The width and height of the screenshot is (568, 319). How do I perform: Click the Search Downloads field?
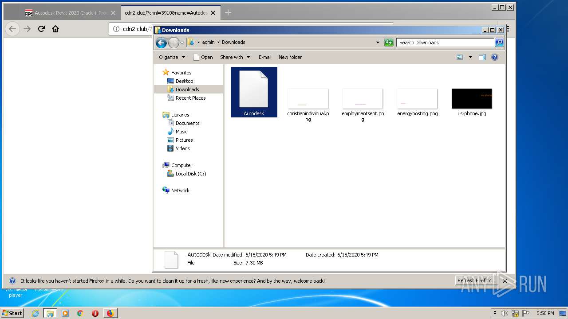point(445,43)
